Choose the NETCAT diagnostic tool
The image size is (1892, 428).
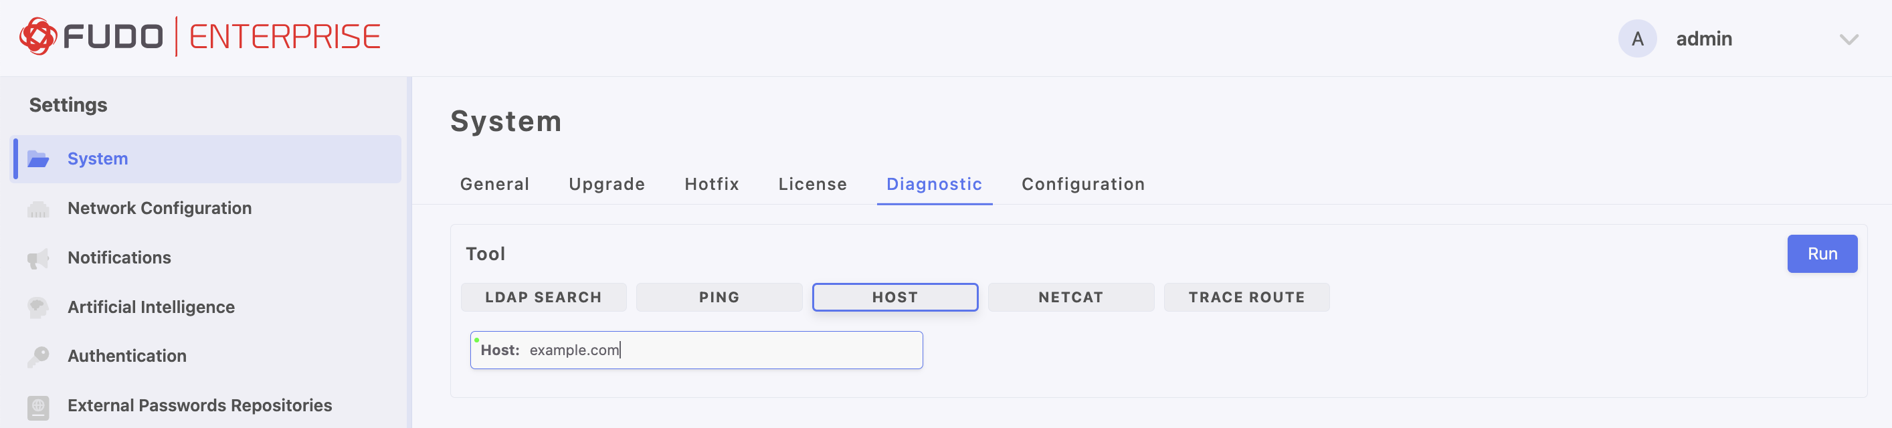[1070, 298]
